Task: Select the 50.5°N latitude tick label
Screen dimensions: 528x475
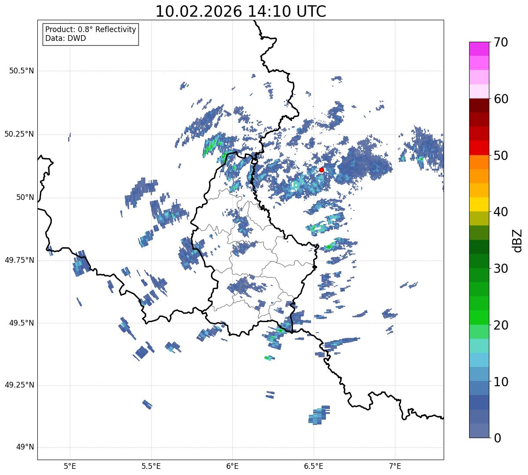Action: click(22, 71)
